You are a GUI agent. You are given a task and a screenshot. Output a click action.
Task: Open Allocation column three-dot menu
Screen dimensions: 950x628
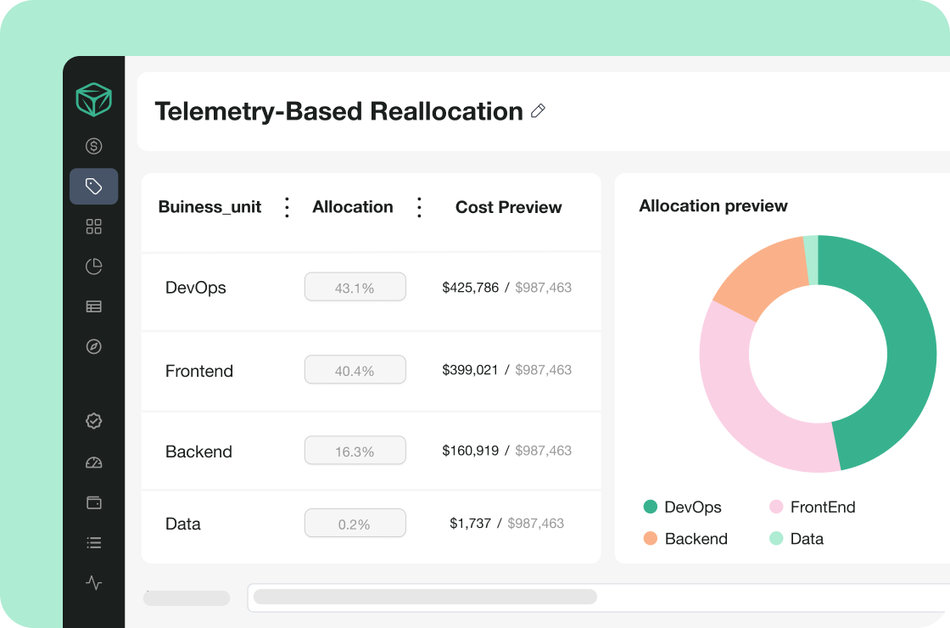(419, 207)
